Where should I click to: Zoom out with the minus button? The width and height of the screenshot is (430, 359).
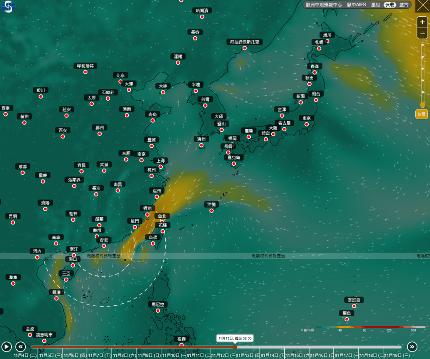click(x=422, y=33)
